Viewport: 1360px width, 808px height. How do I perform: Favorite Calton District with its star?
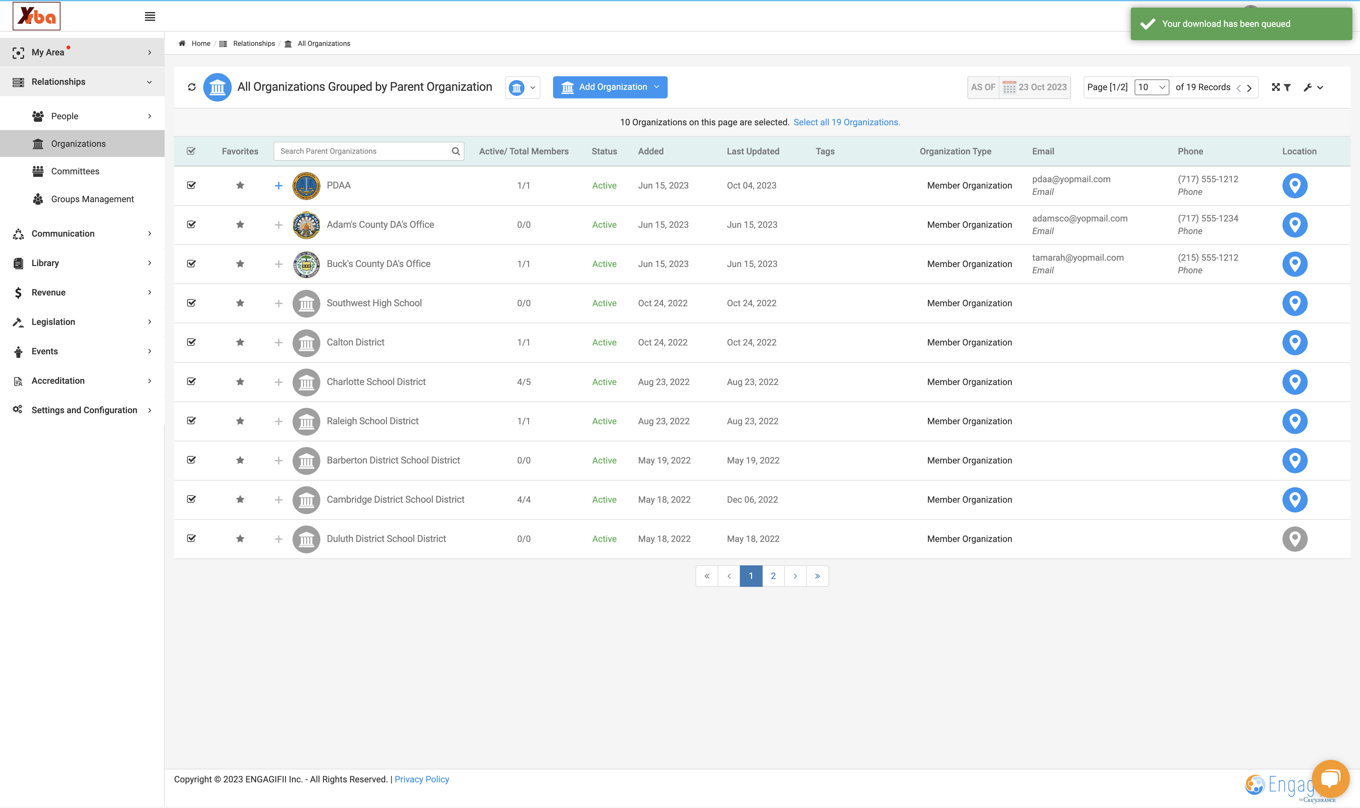click(x=240, y=343)
